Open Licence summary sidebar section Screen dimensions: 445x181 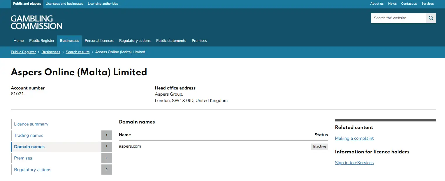point(31,124)
